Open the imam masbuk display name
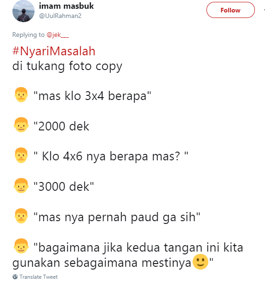 click(x=66, y=6)
